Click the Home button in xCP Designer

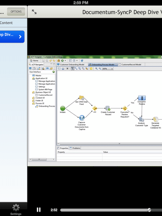34,61
